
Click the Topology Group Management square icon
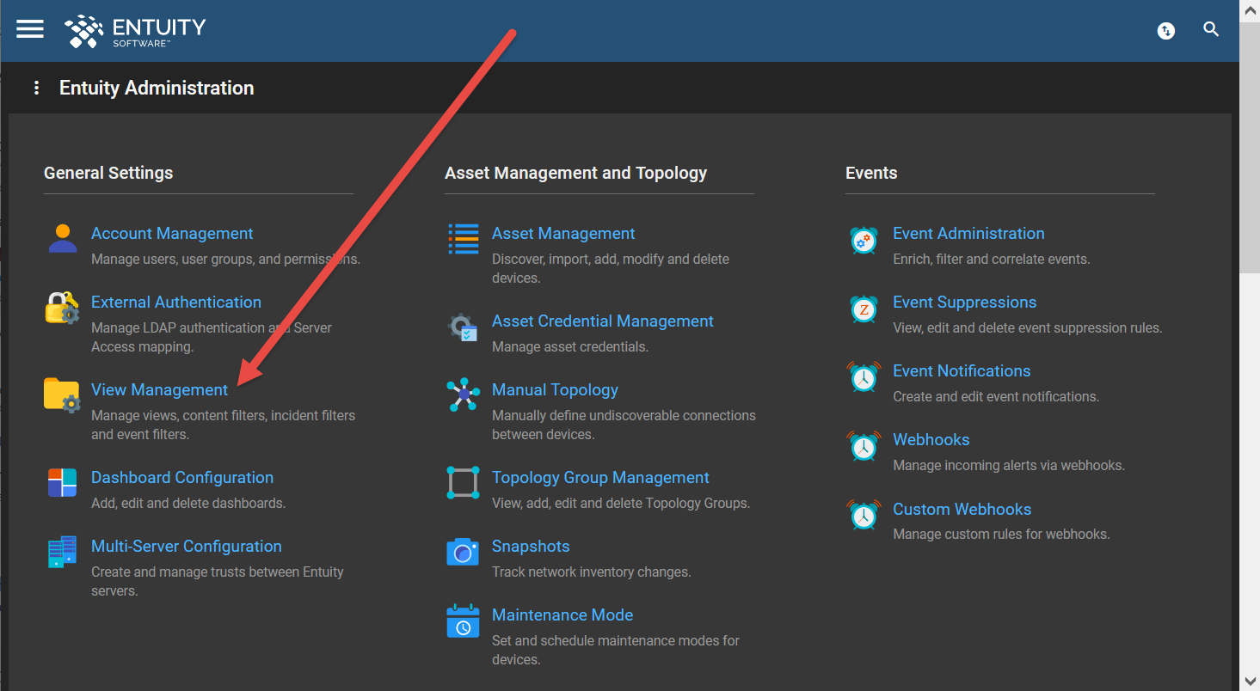[x=464, y=483]
